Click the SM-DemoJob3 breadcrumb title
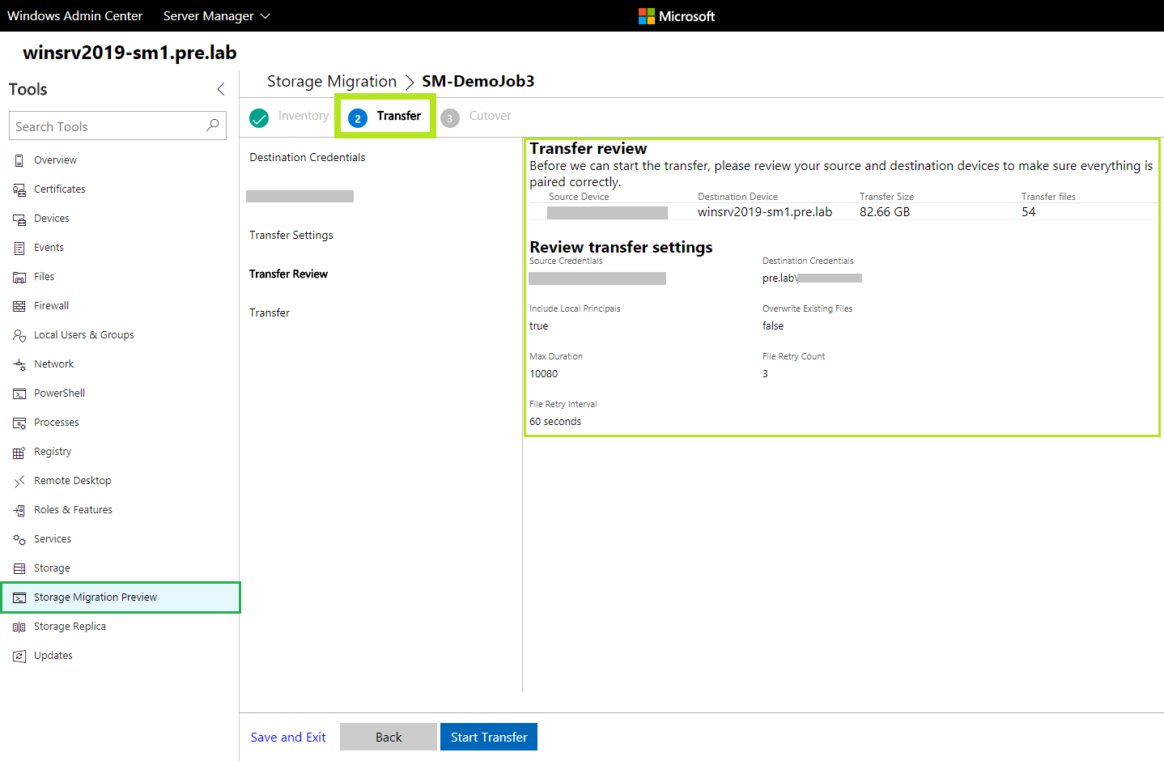 [x=478, y=81]
